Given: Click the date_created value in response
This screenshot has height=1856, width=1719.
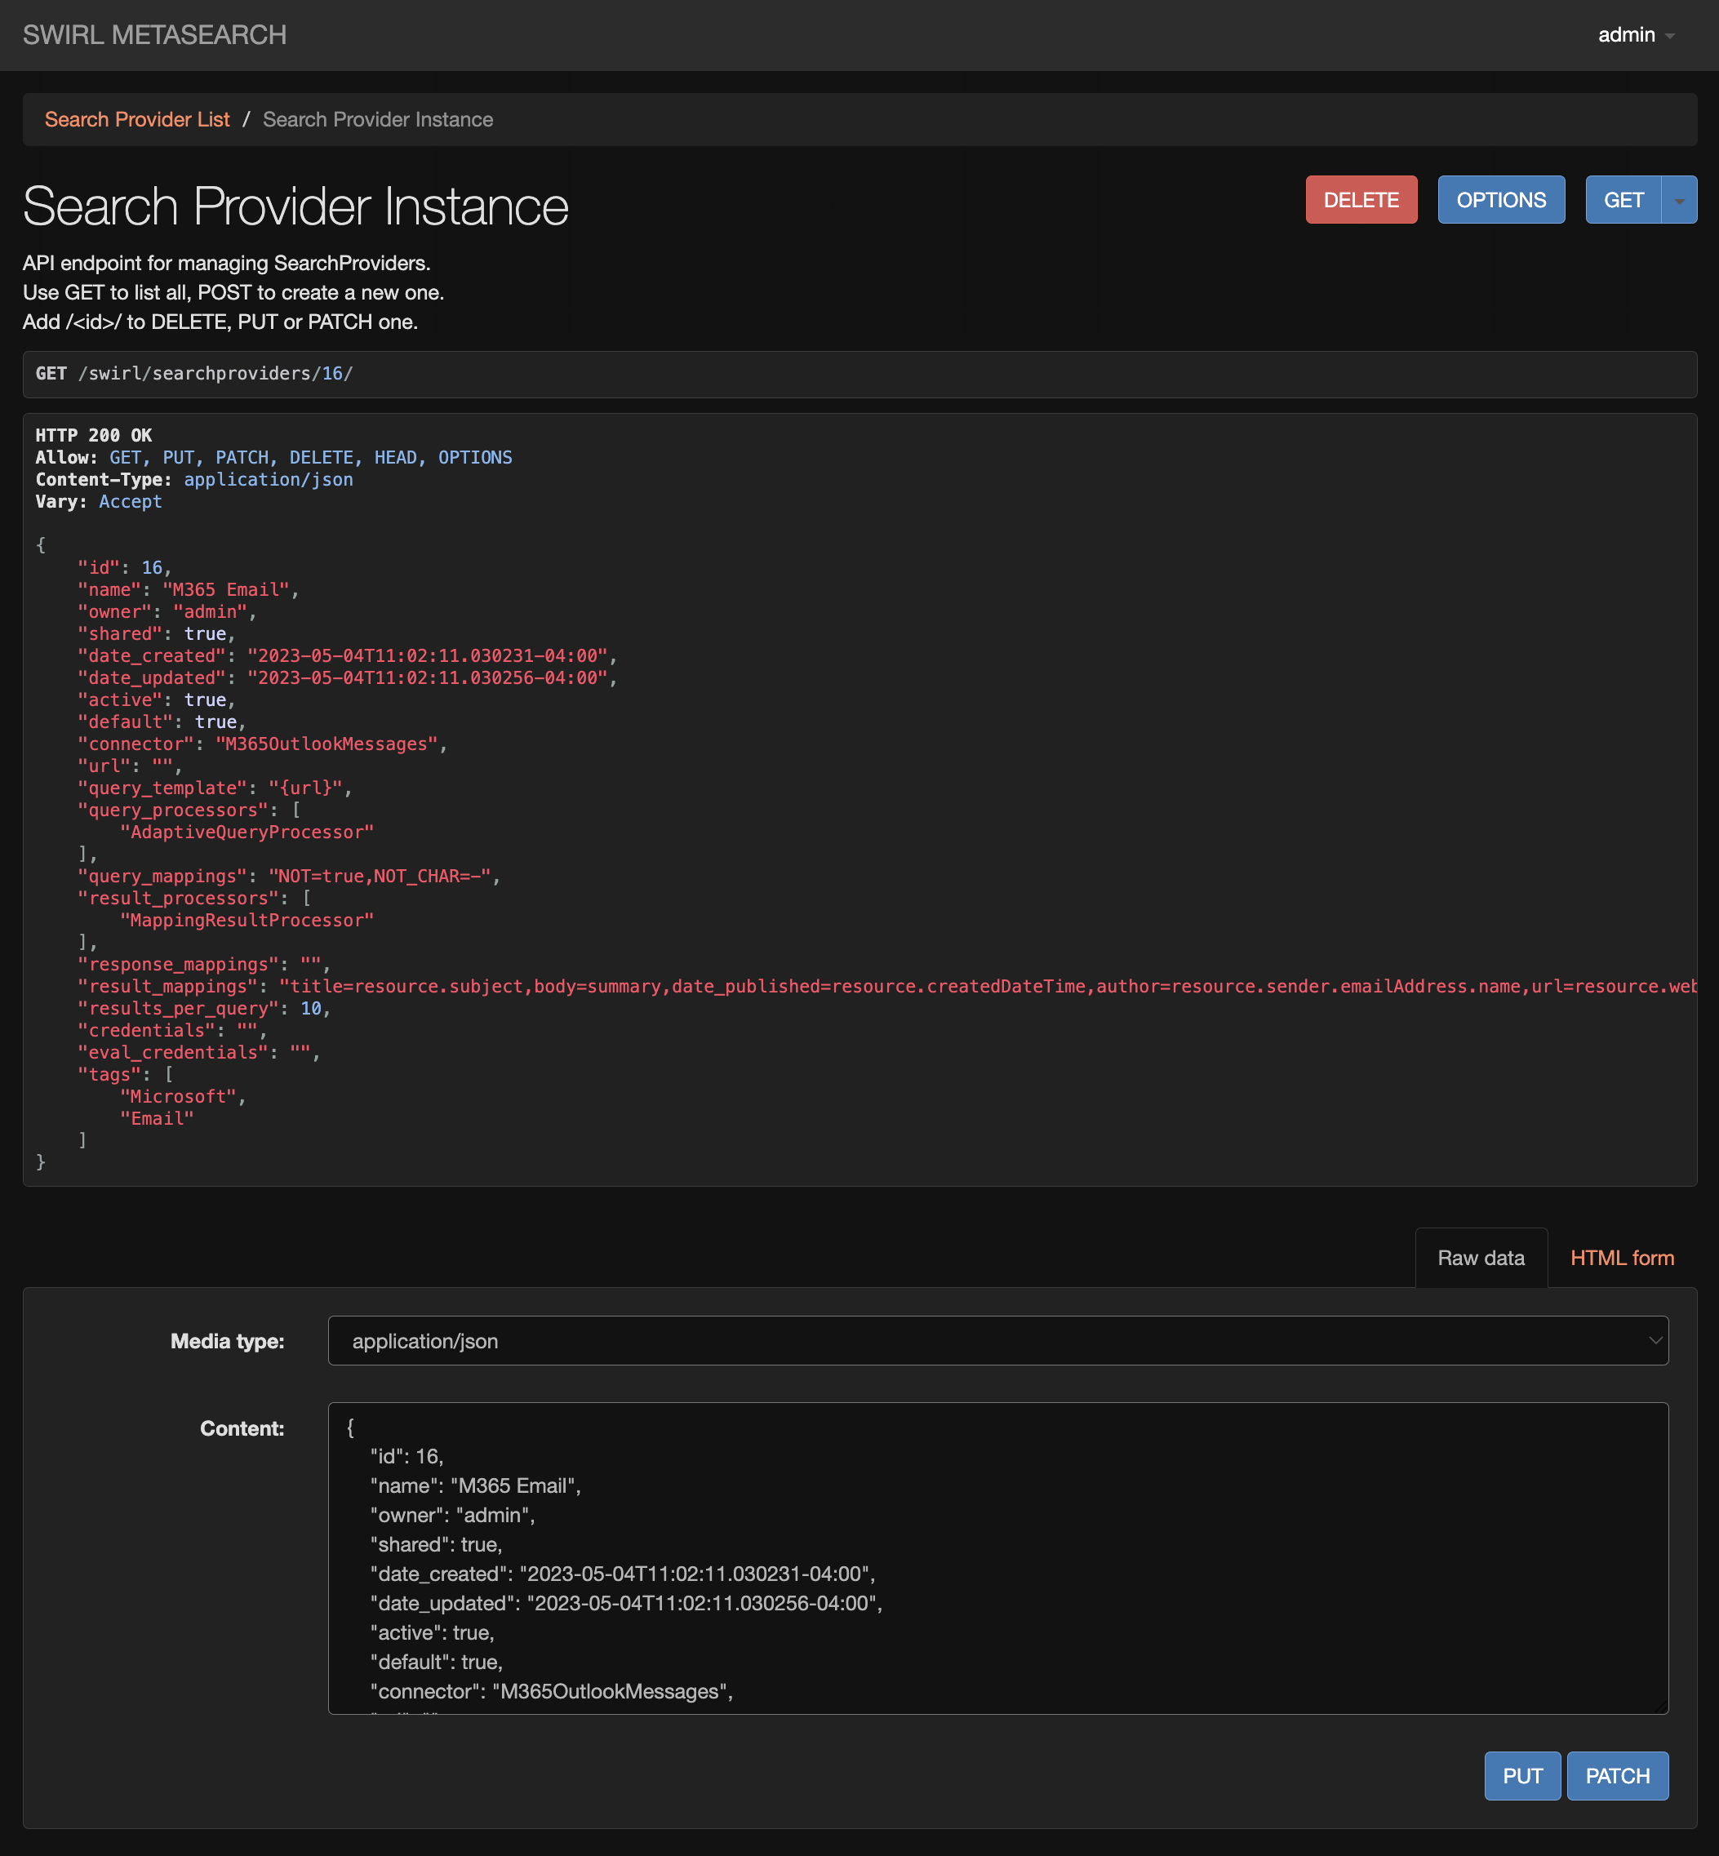Looking at the screenshot, I should [427, 656].
